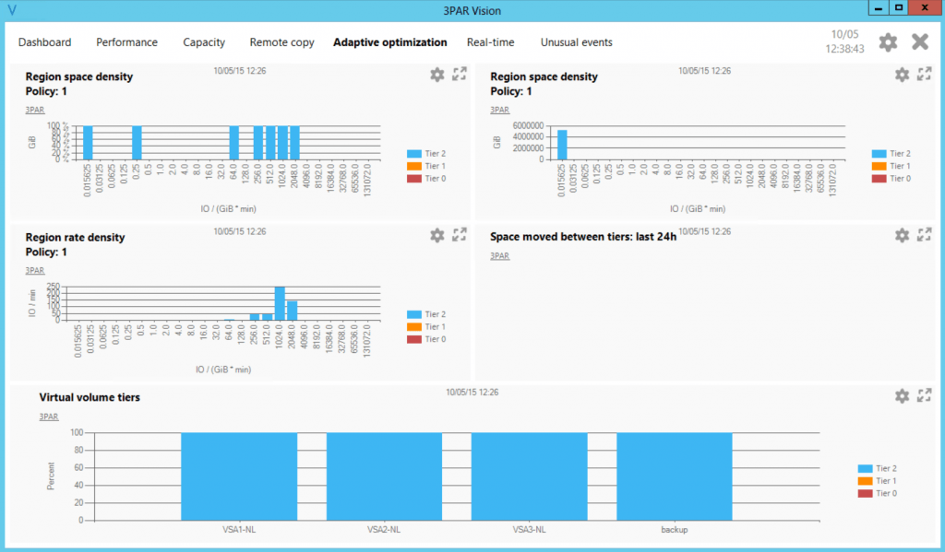The width and height of the screenshot is (945, 552).
Task: Expand Virtual volume tiers panel to fullscreen
Action: (x=925, y=395)
